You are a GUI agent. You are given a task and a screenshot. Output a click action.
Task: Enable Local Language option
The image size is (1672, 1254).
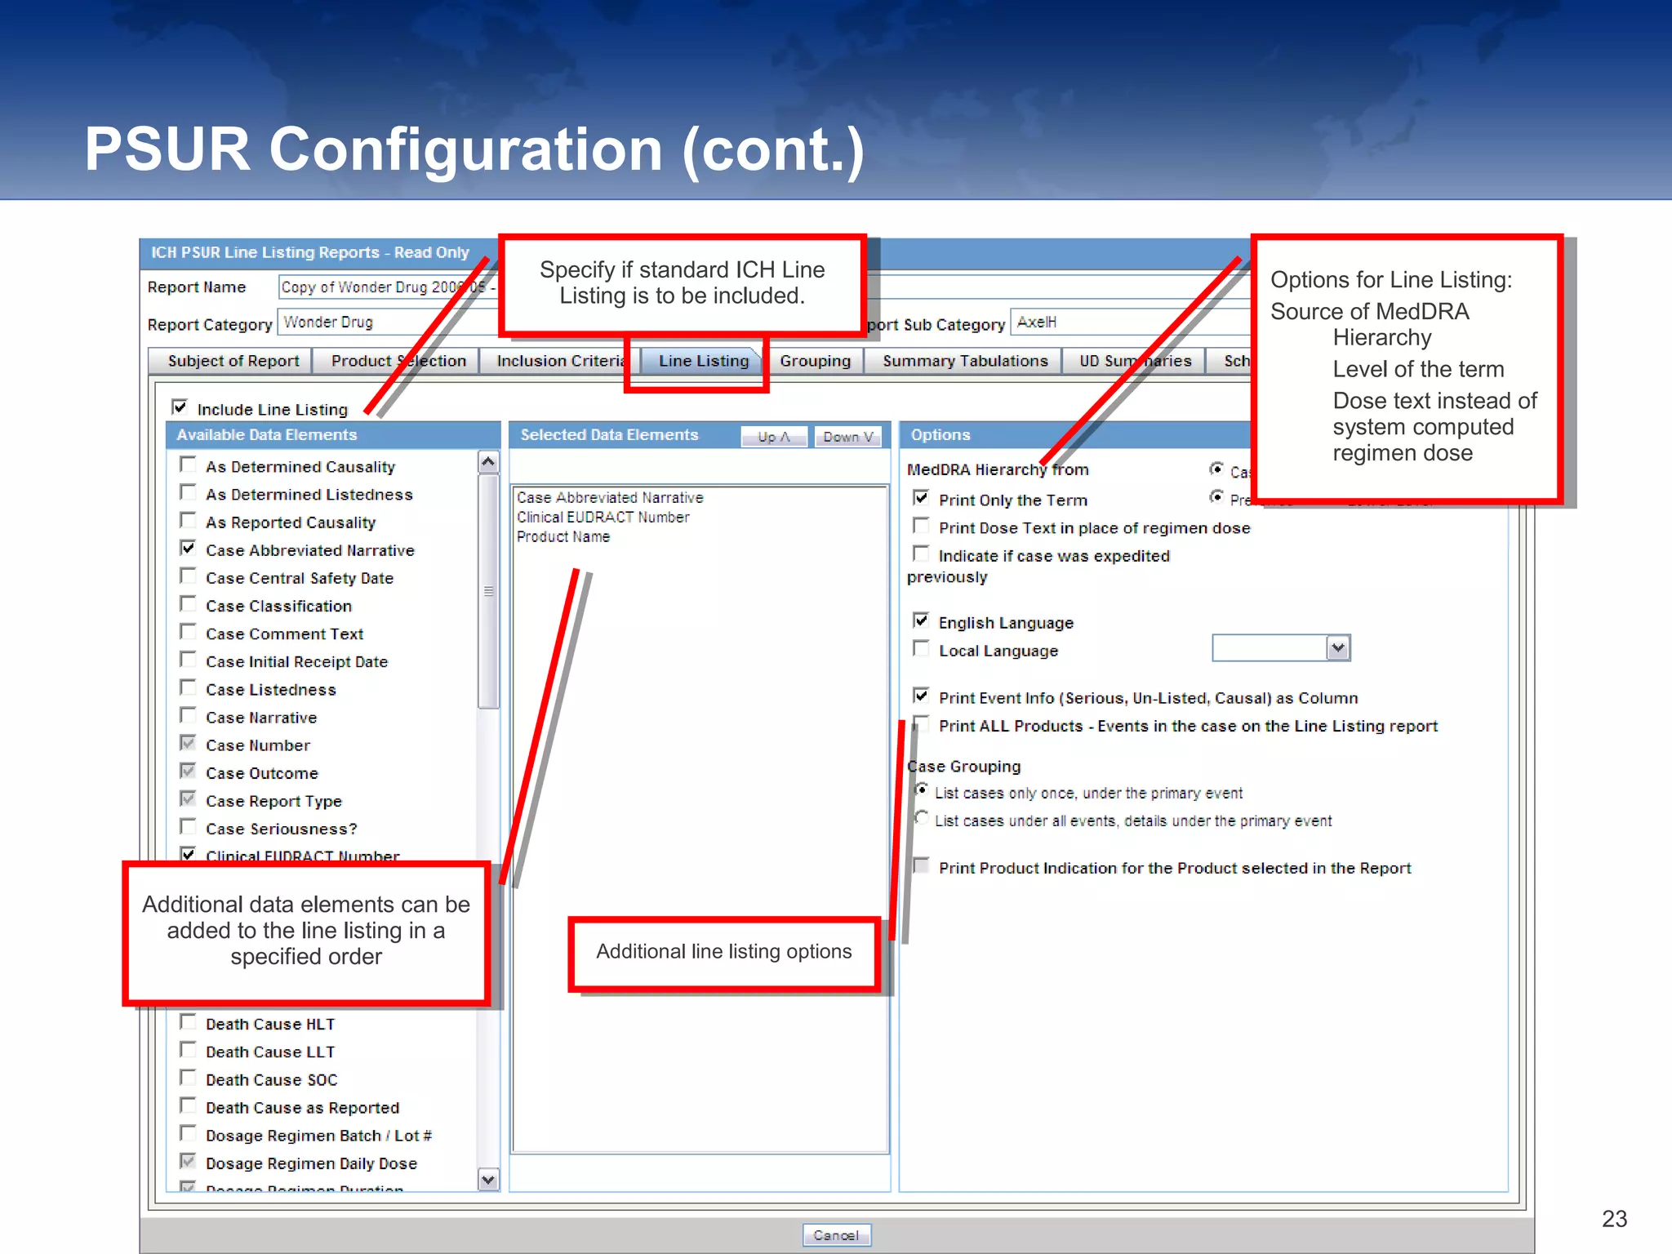coord(921,648)
